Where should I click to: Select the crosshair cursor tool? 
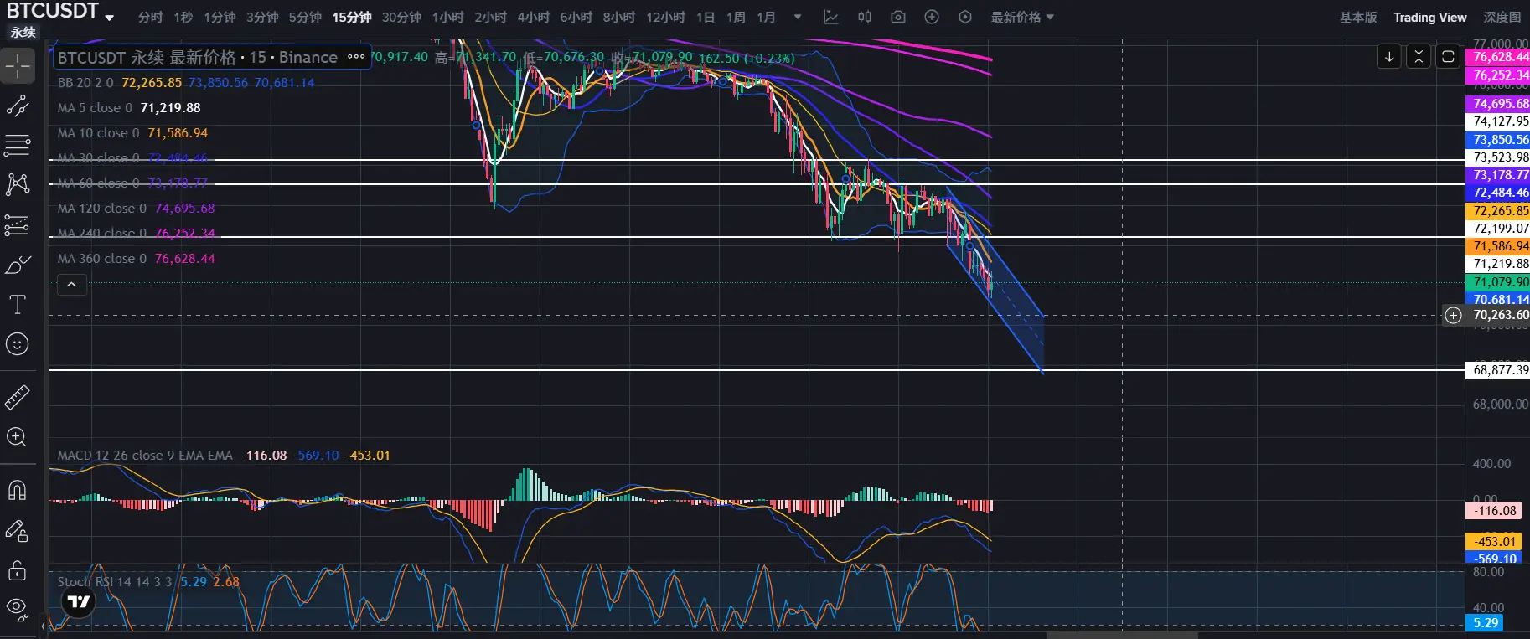pos(18,66)
